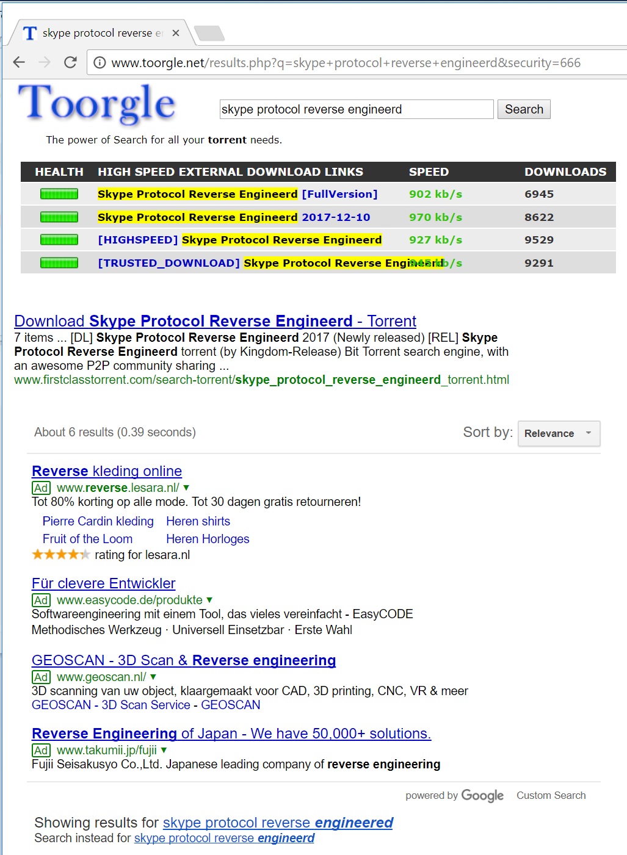Close the 'skype protocol reverse' tab
The width and height of the screenshot is (627, 855).
[176, 33]
